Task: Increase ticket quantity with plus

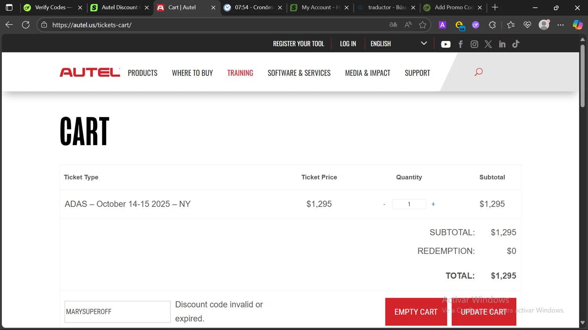Action: pyautogui.click(x=433, y=204)
